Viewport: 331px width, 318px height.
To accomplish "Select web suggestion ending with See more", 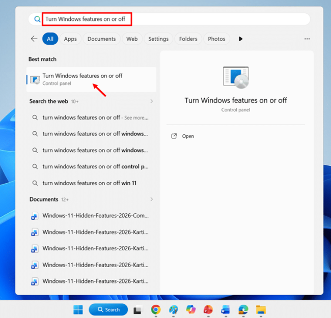I will pyautogui.click(x=91, y=118).
